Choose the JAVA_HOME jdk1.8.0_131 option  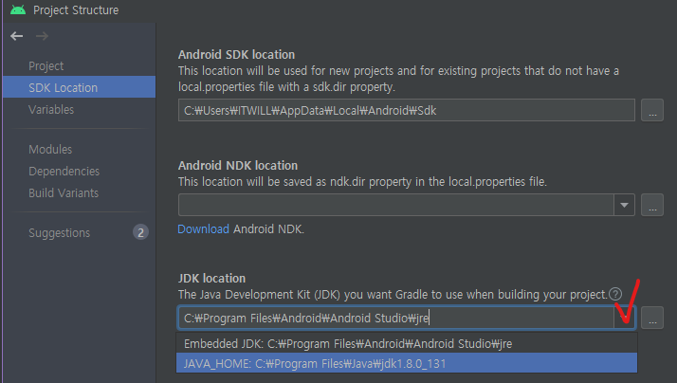pos(406,363)
